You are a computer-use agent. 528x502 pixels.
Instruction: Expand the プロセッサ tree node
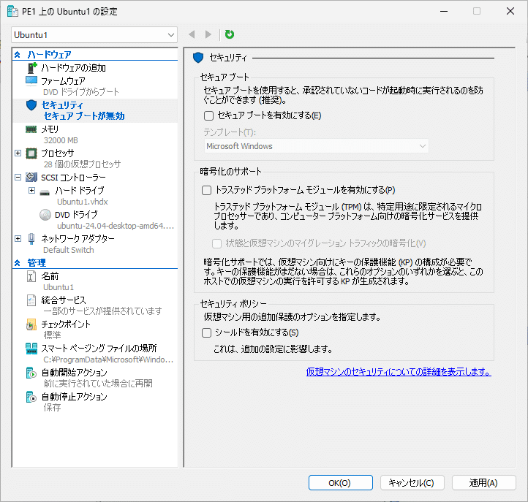[18, 153]
